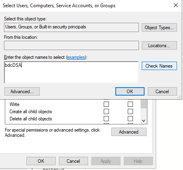Confirm the object selection with OK

coord(130,92)
